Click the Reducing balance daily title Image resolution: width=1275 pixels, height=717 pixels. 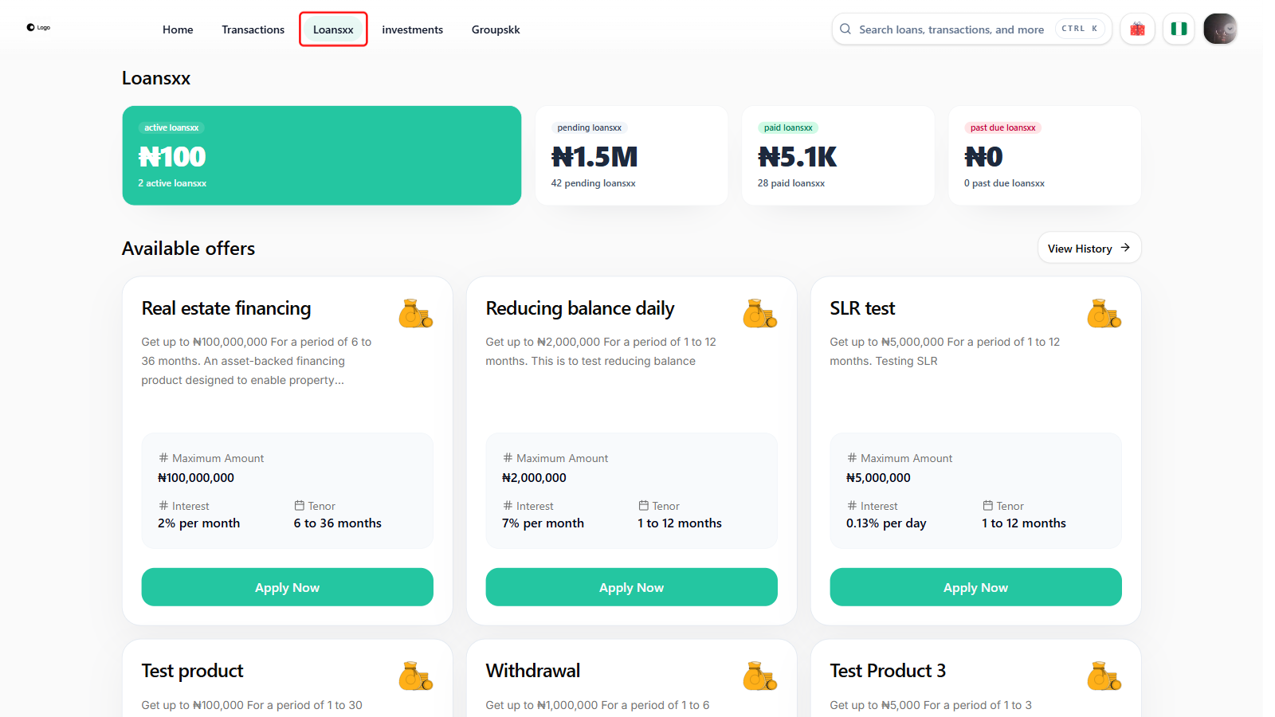(x=580, y=308)
